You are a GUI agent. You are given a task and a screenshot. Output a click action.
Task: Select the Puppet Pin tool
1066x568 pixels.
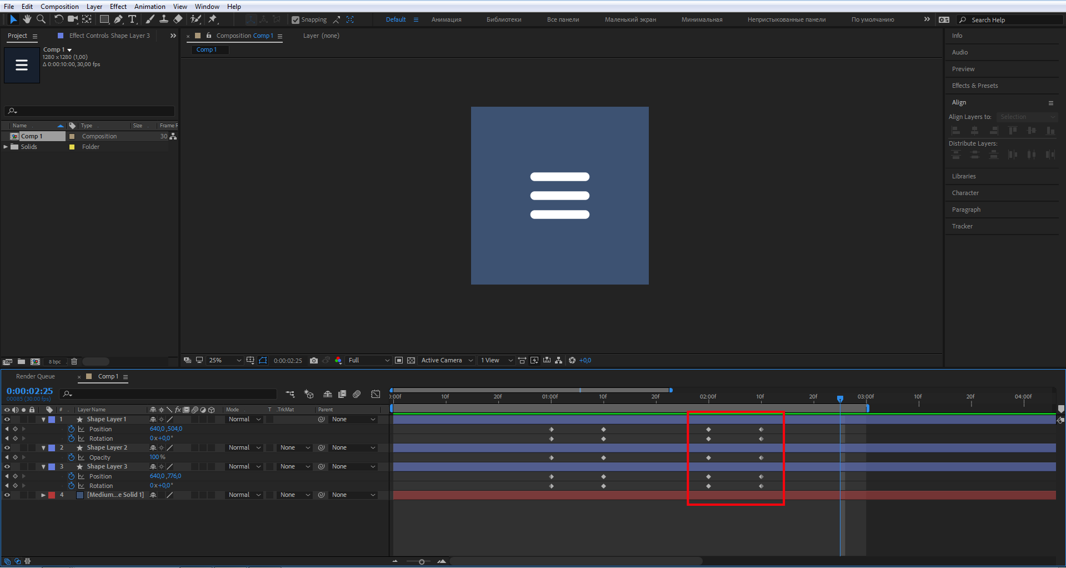pyautogui.click(x=213, y=19)
